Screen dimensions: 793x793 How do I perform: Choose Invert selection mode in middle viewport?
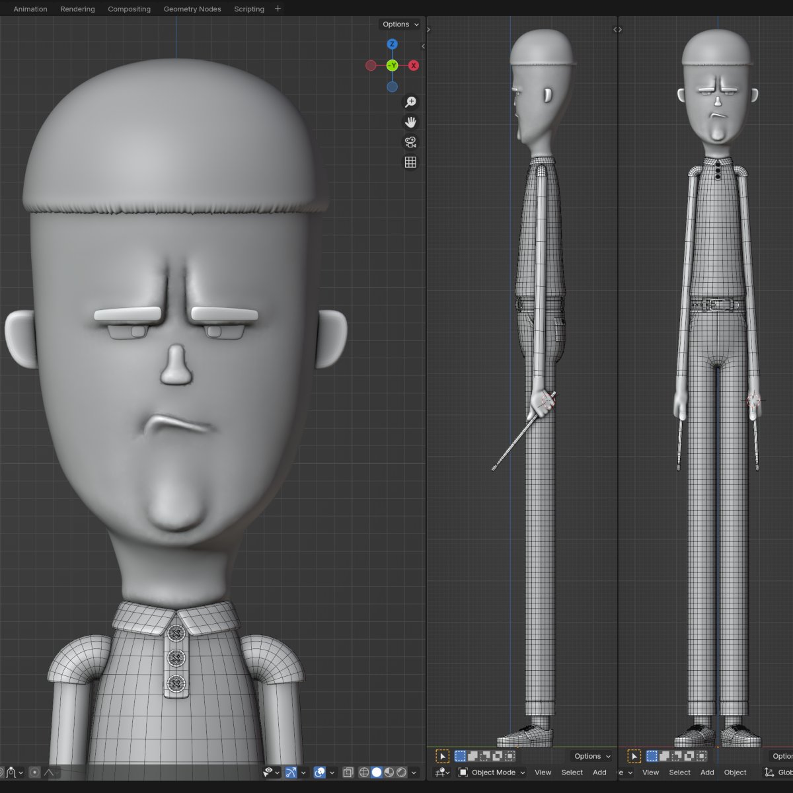click(x=498, y=756)
